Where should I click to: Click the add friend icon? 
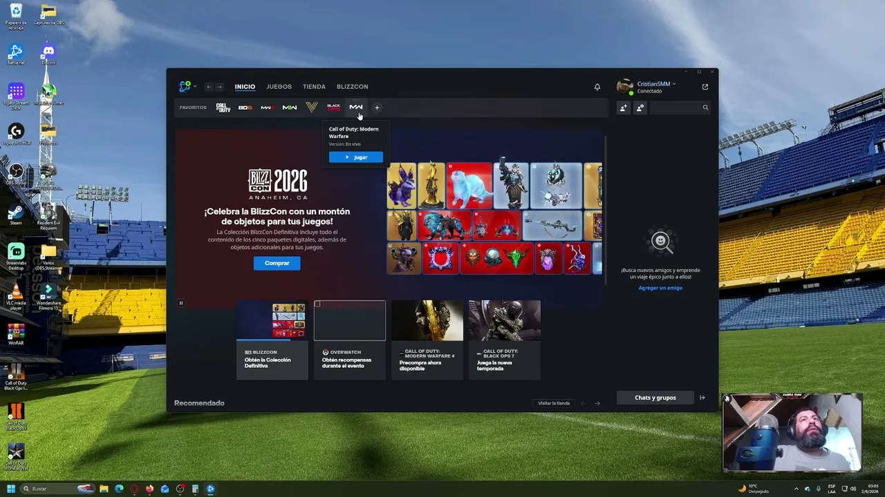[x=624, y=108]
